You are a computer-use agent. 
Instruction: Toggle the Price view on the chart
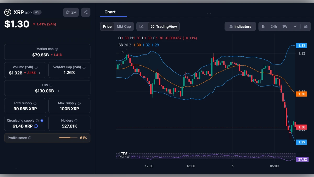(107, 26)
